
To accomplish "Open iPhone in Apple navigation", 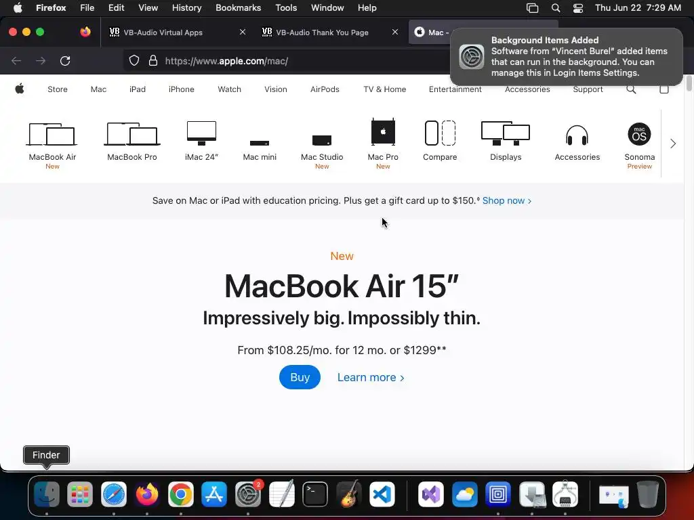I will [x=182, y=89].
